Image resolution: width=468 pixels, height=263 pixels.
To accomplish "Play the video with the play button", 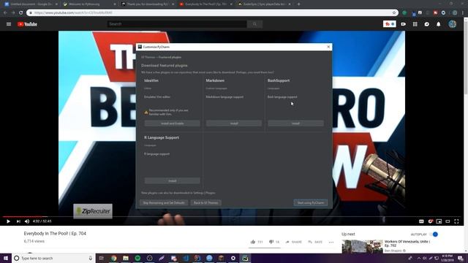I will 8,221.
